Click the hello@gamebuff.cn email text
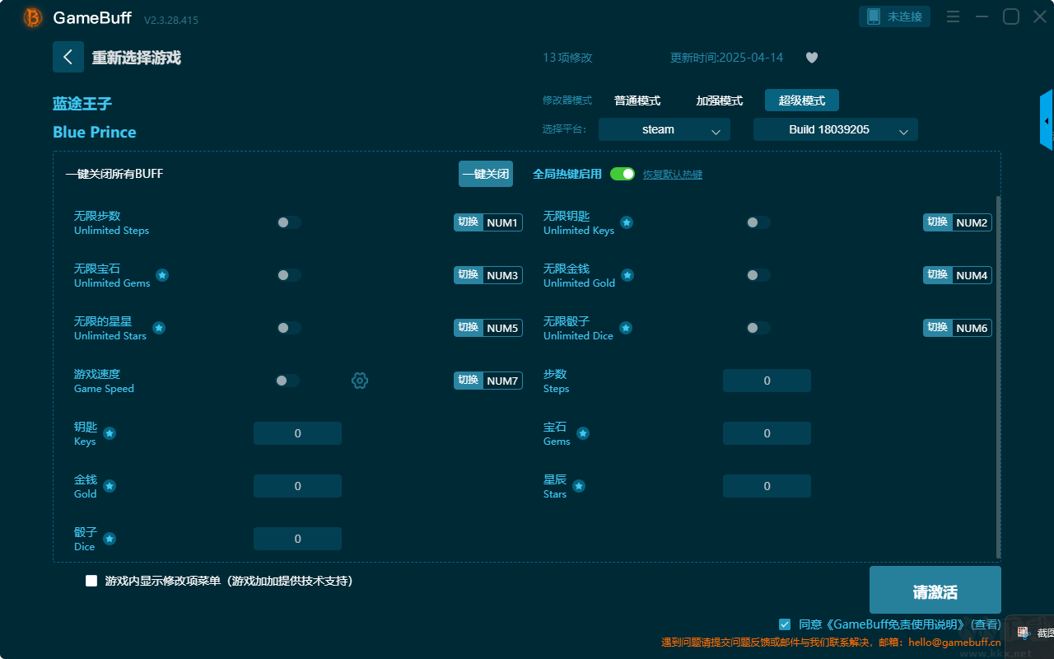The image size is (1054, 659). click(x=954, y=643)
